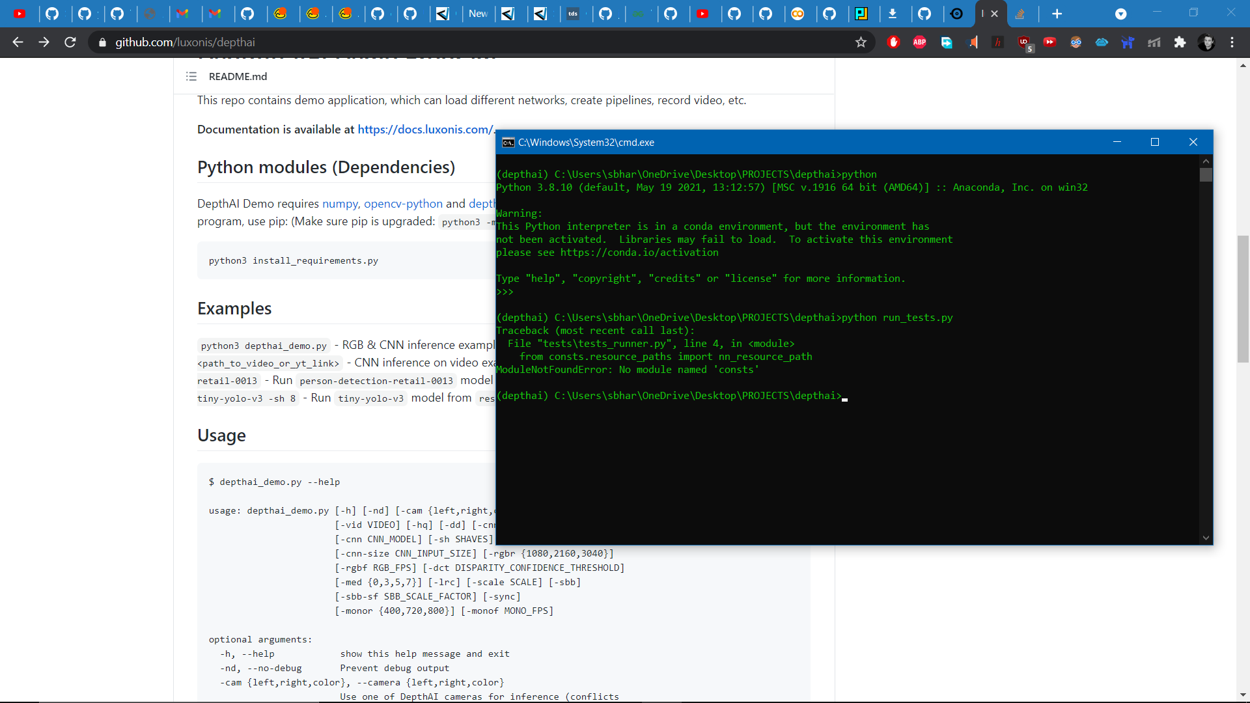The width and height of the screenshot is (1250, 703).
Task: Click the '>>>' Python prompt in cmd
Action: (x=505, y=292)
